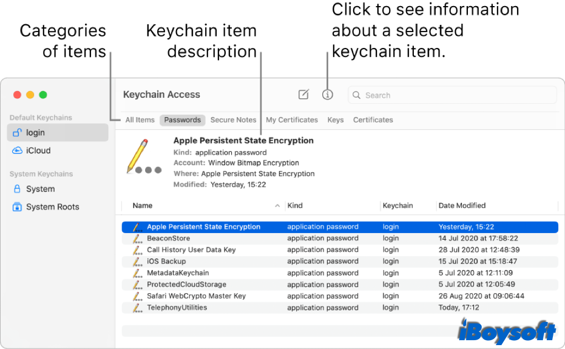Click the date 15 Jul 2020 at 15:18:47
This screenshot has width=565, height=349.
(477, 261)
